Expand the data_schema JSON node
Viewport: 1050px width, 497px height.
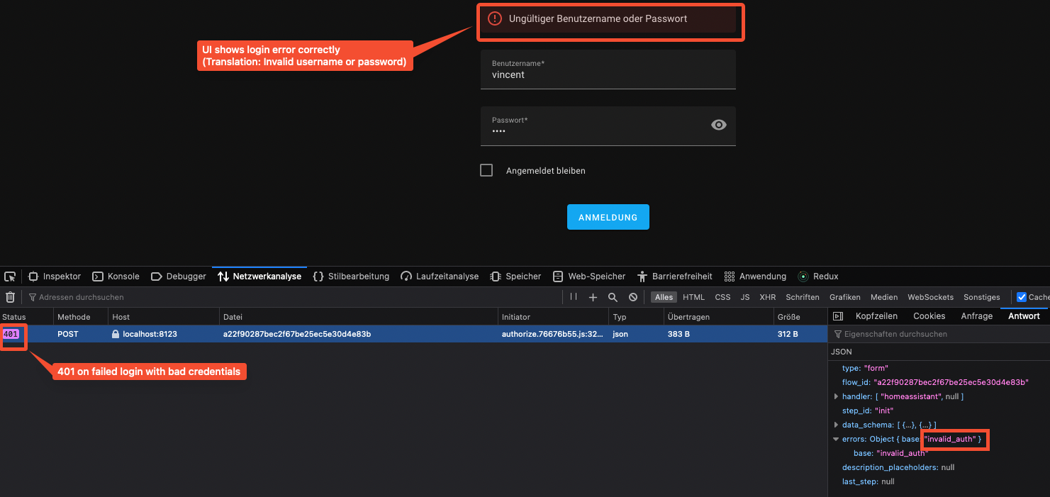(x=837, y=425)
